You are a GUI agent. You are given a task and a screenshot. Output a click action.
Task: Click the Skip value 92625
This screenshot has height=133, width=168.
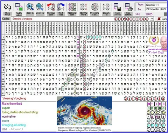[149, 14]
